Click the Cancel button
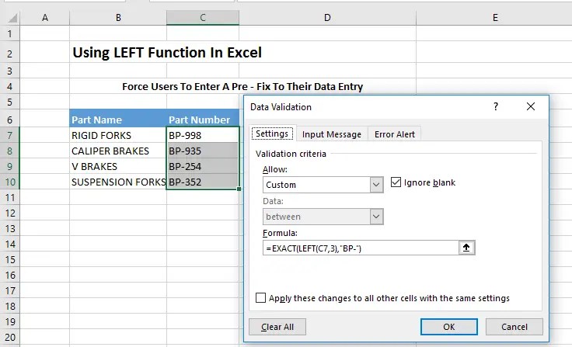This screenshot has width=572, height=347. point(514,327)
